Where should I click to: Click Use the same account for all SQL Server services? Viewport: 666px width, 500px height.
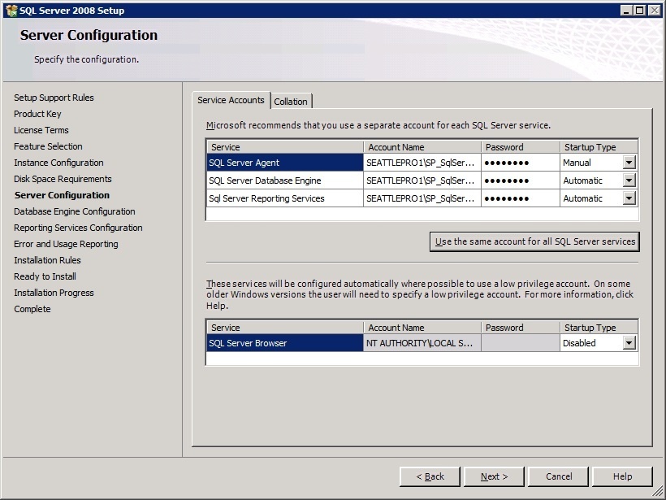coord(534,241)
